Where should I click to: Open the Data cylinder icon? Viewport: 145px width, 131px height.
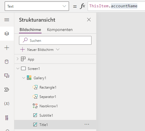(7, 62)
